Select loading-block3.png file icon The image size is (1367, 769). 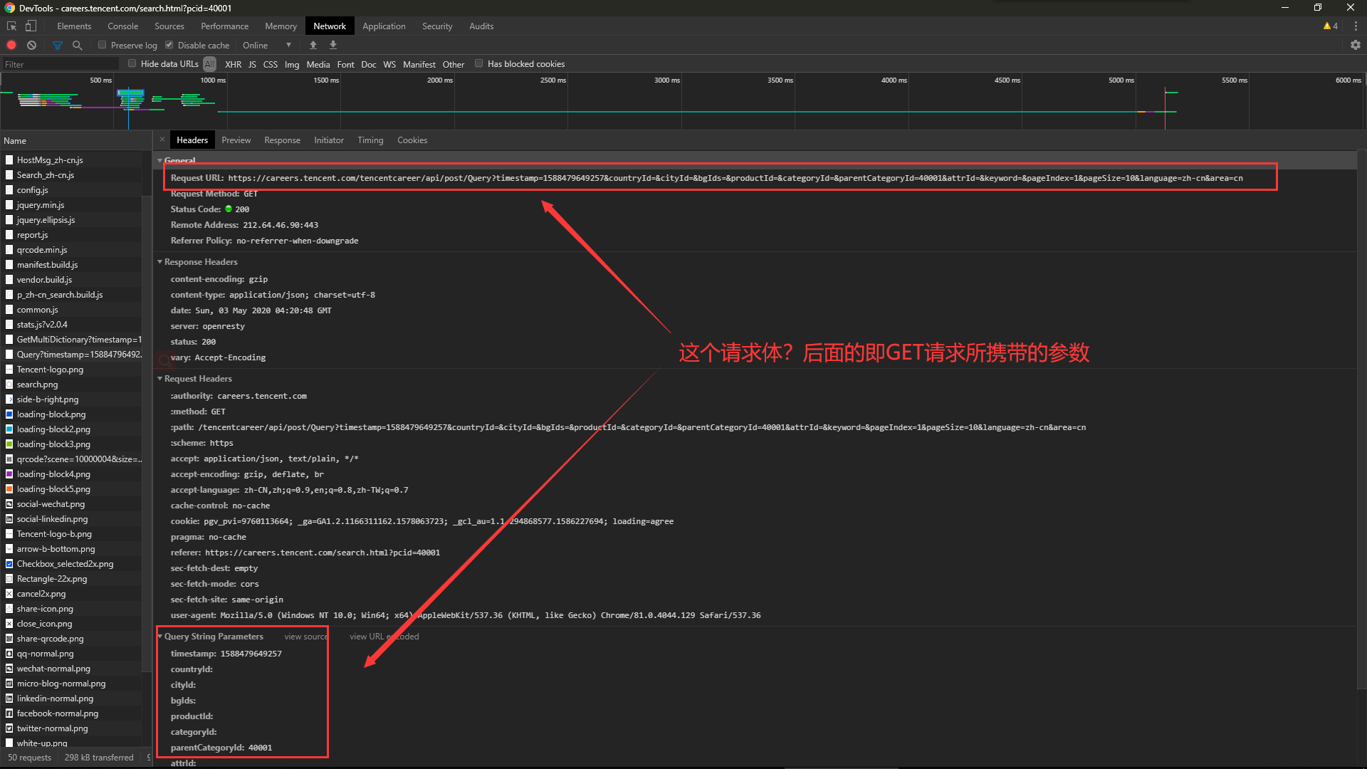(x=9, y=444)
